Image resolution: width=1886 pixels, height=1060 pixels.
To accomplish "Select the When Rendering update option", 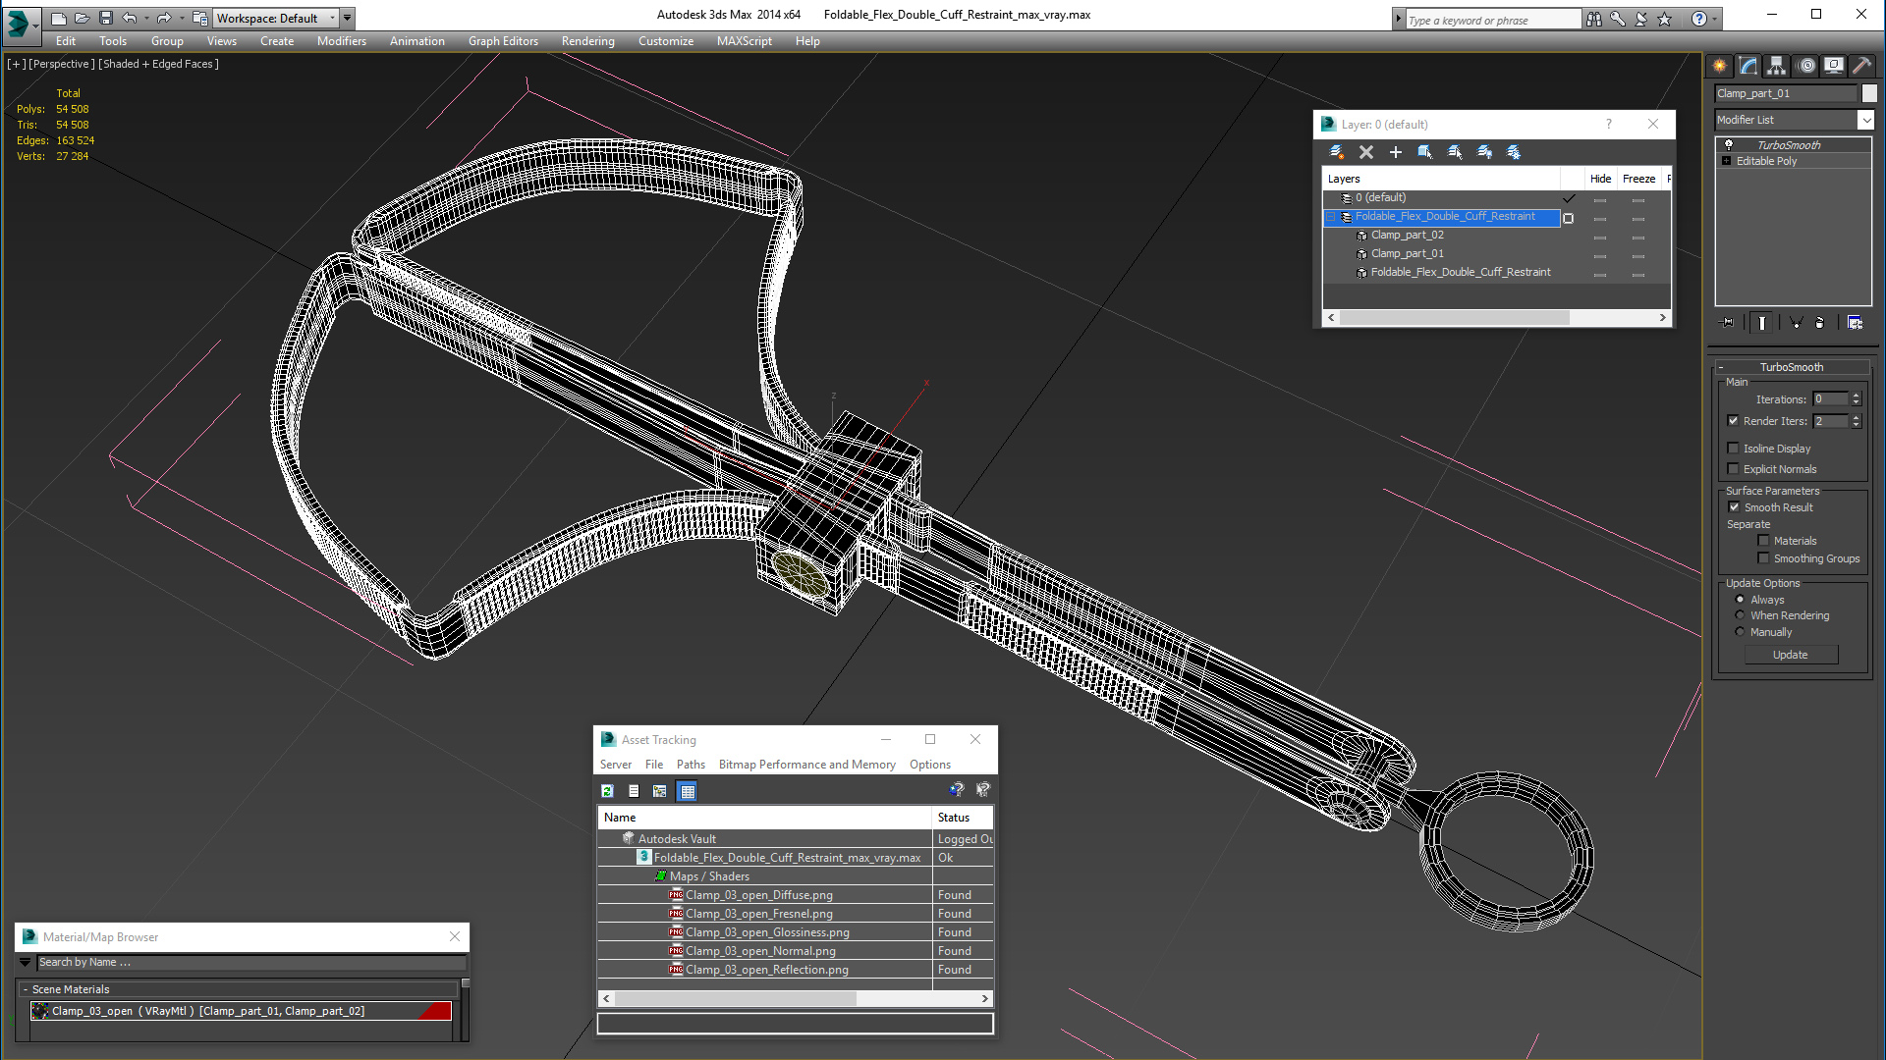I will point(1740,615).
